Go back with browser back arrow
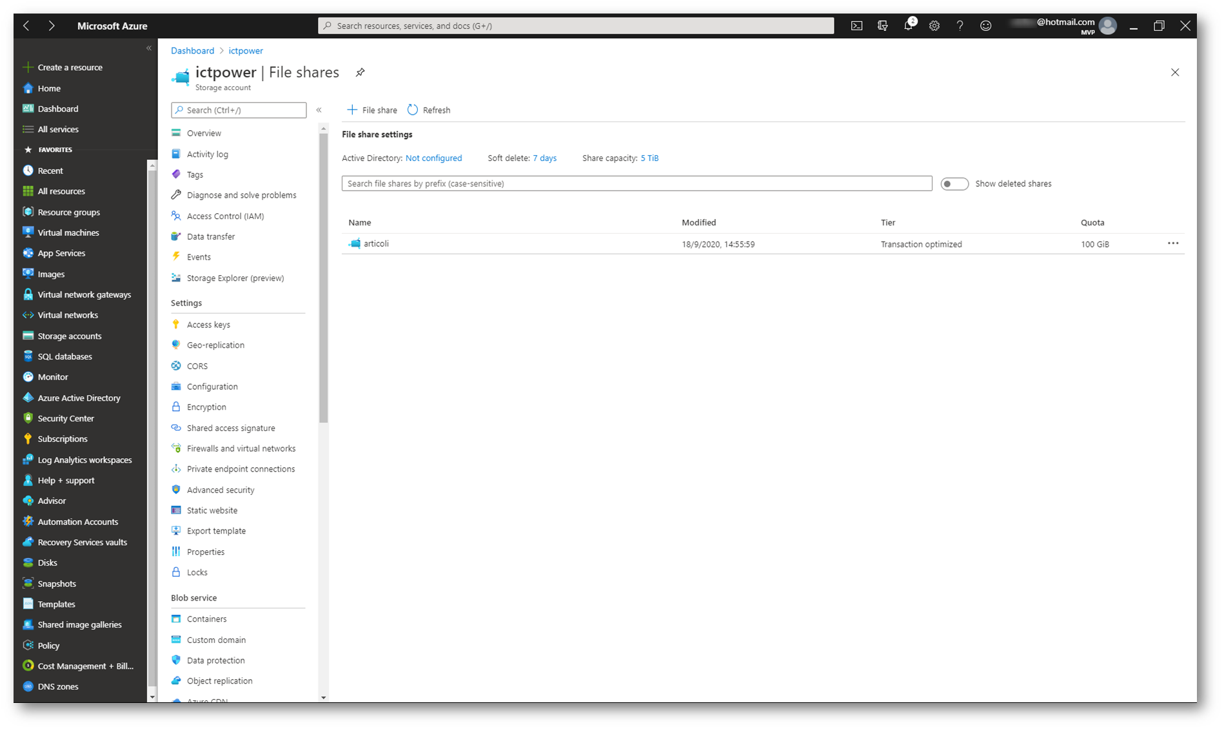Viewport: 1224px width, 730px height. (26, 26)
